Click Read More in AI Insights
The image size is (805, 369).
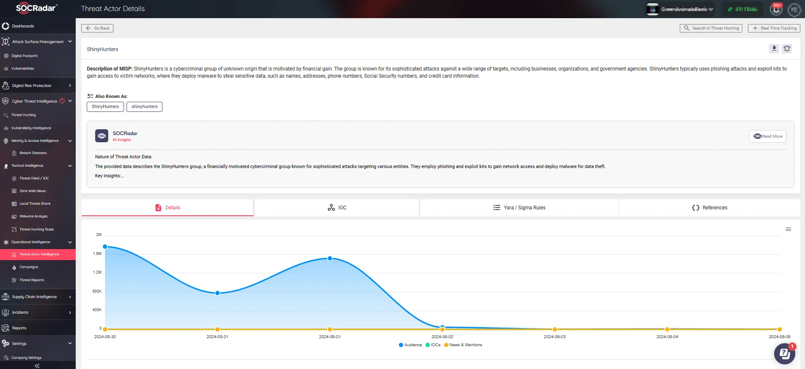768,136
